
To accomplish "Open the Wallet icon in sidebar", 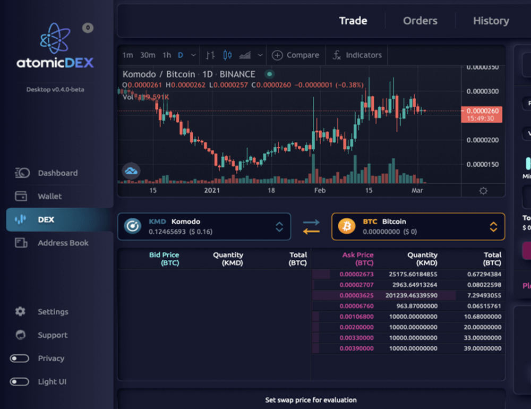I will [x=21, y=196].
